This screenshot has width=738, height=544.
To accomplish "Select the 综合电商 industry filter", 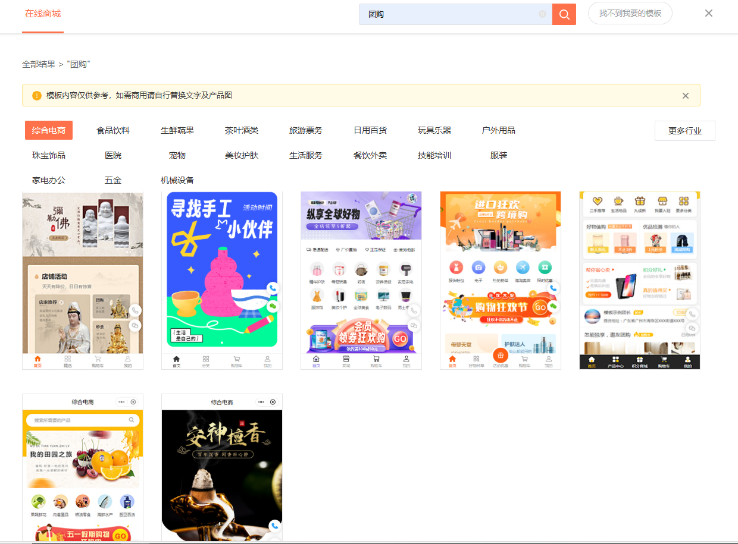I will 49,130.
